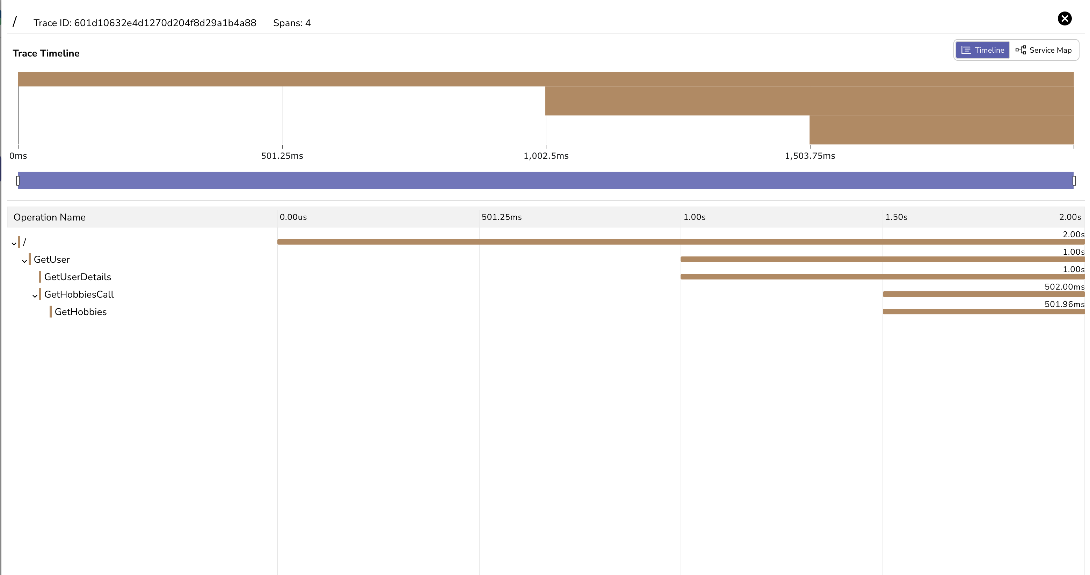This screenshot has width=1090, height=575.
Task: Click the Operation Name column header
Action: pos(50,217)
